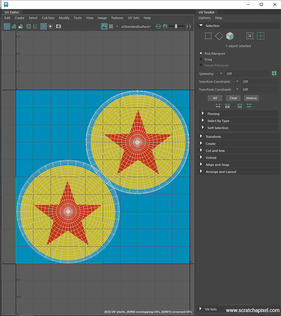Click the Inverse selection button
The image size is (281, 316).
[x=251, y=98]
